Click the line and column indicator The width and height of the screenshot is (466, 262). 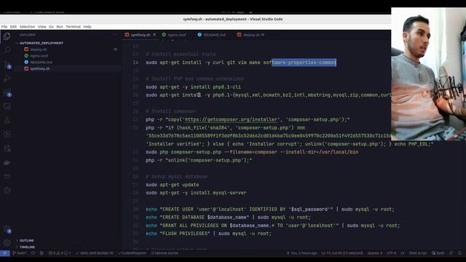(x=342, y=253)
